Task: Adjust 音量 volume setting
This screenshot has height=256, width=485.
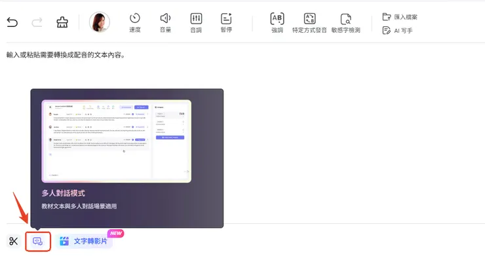Action: click(x=165, y=23)
